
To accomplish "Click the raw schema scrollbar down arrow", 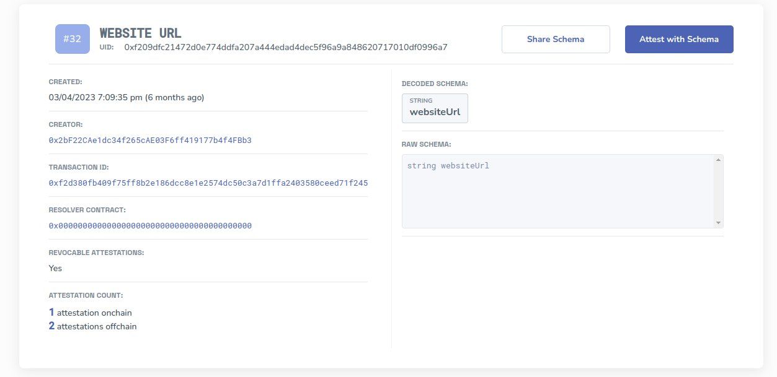I will point(718,222).
